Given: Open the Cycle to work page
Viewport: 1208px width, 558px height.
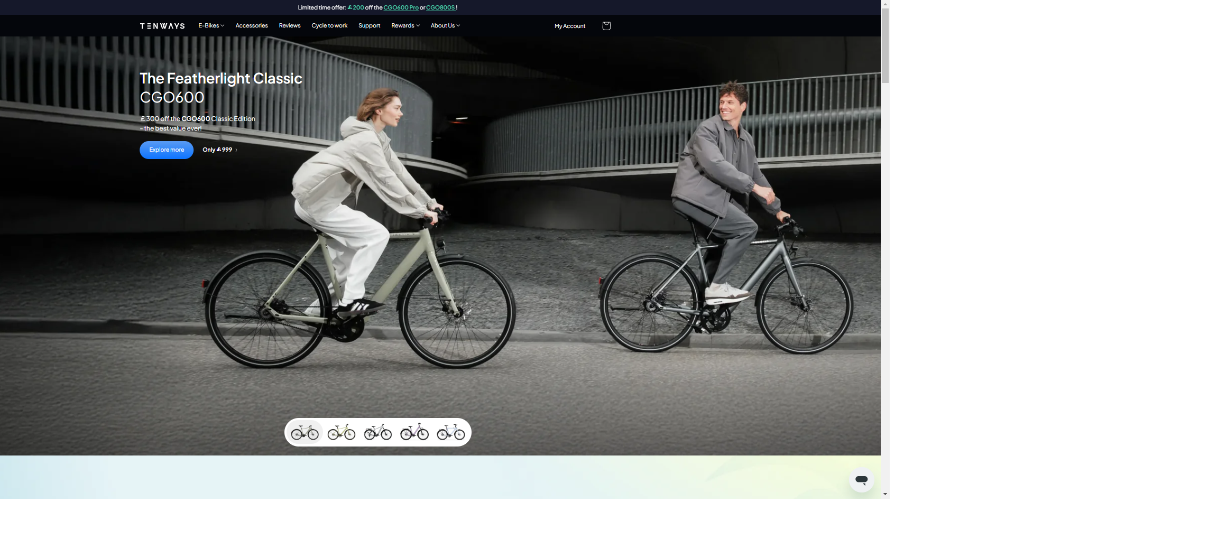Looking at the screenshot, I should coord(329,25).
